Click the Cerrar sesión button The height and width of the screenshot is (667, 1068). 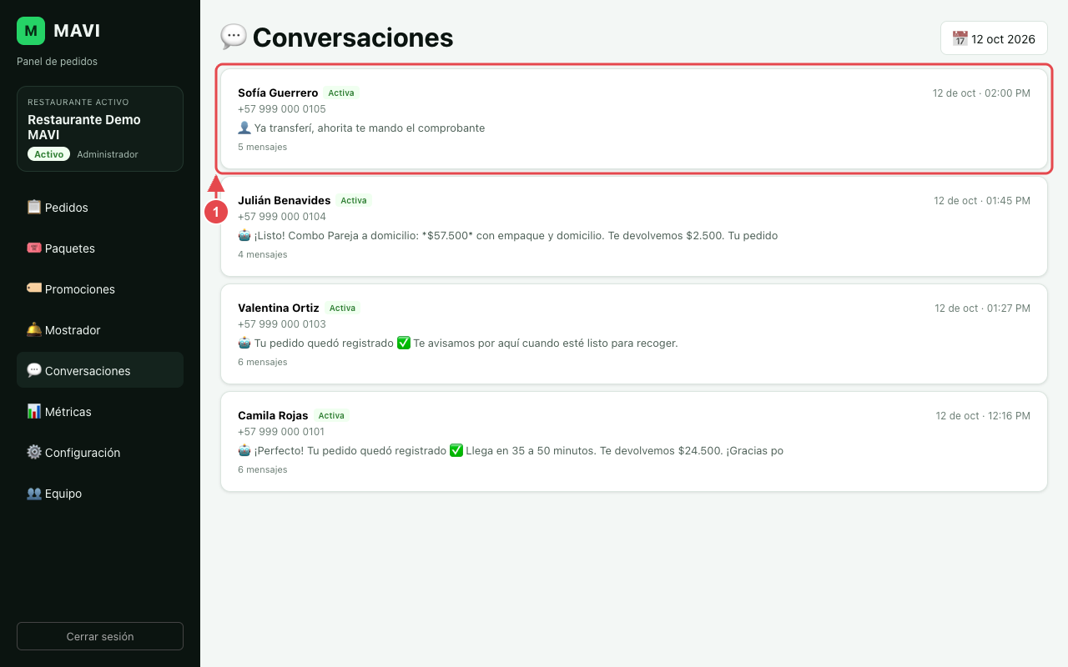(x=100, y=636)
